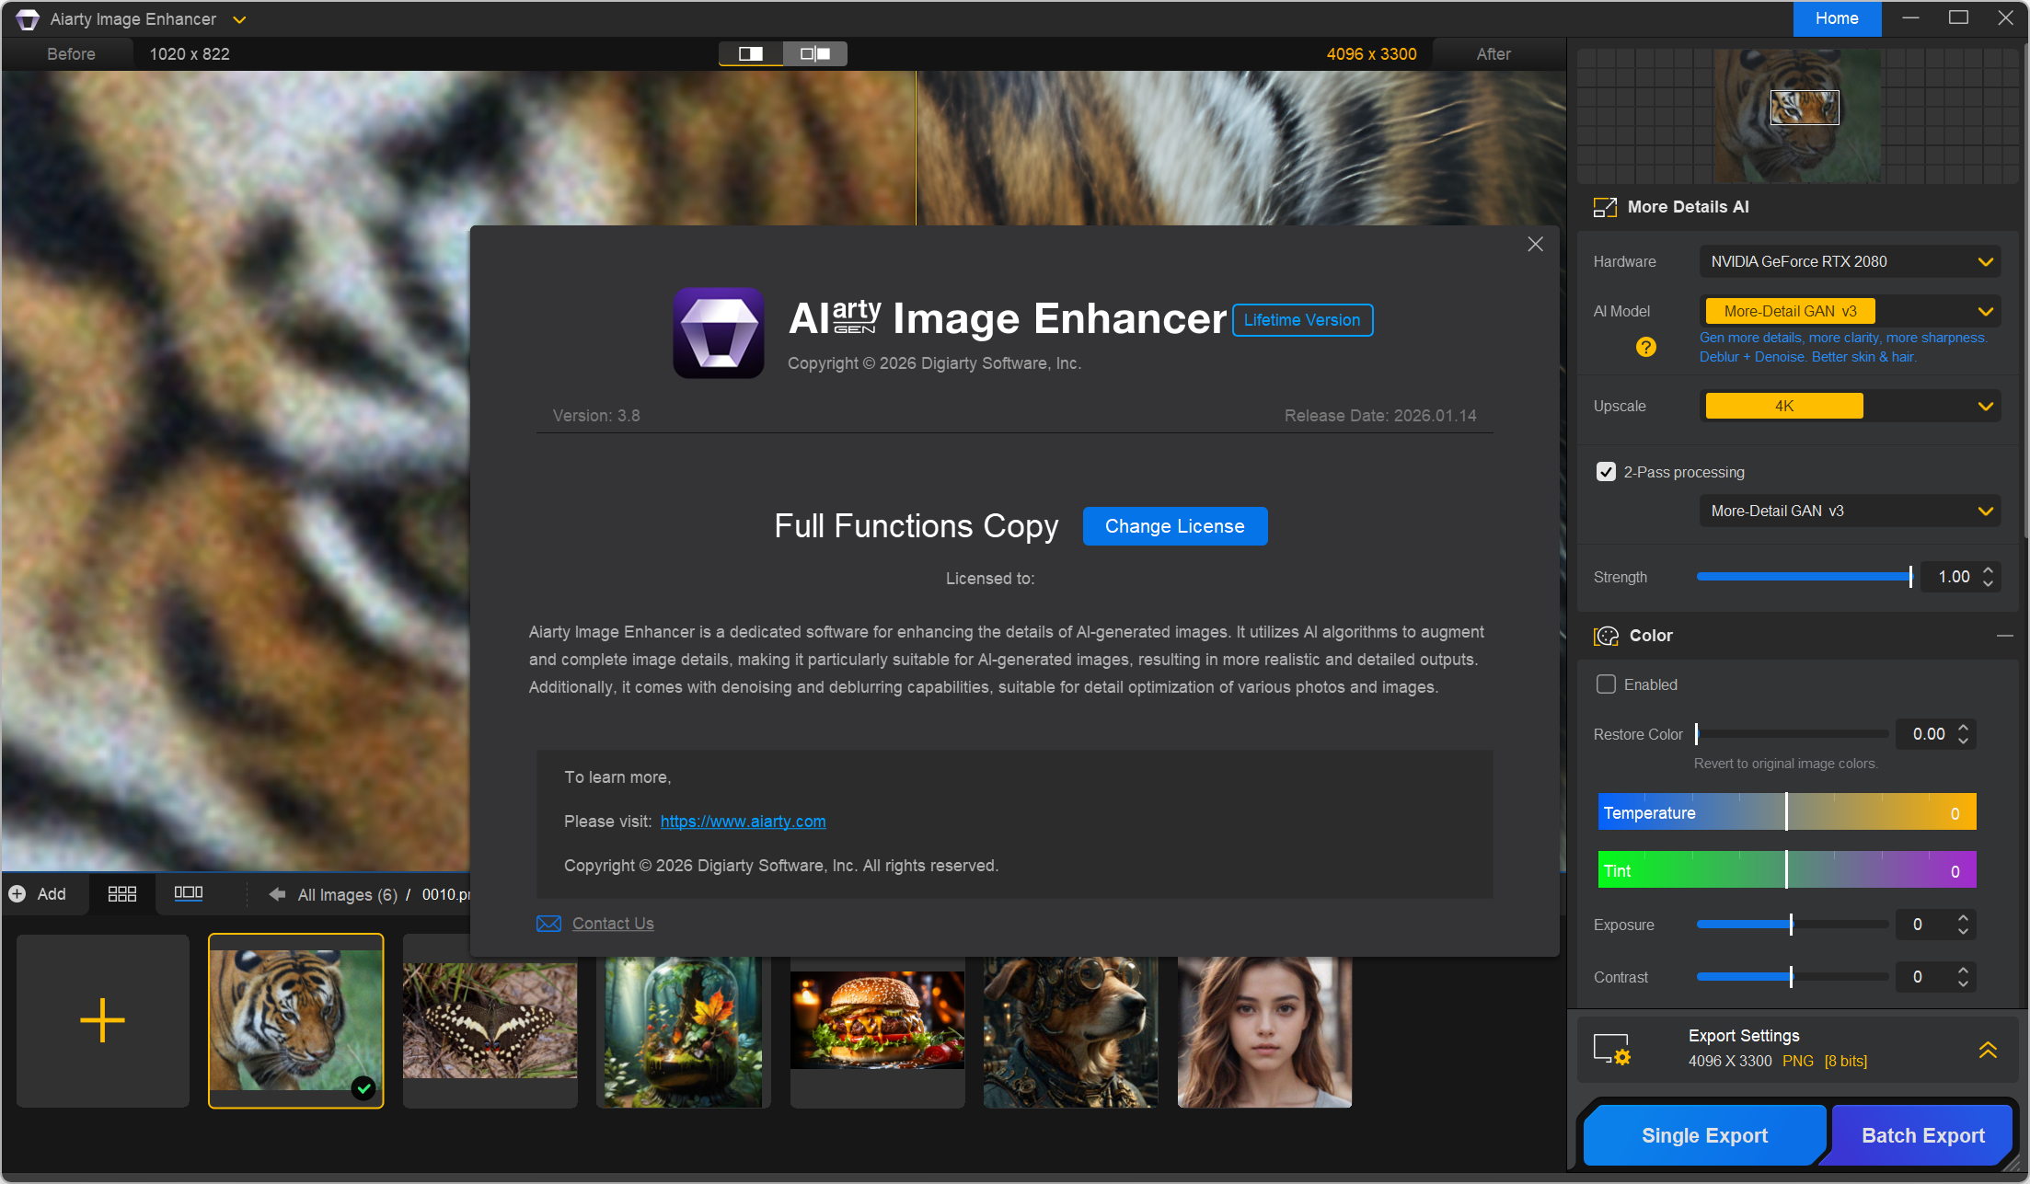Expand the Export Settings panel
The image size is (2030, 1184).
(x=1988, y=1050)
